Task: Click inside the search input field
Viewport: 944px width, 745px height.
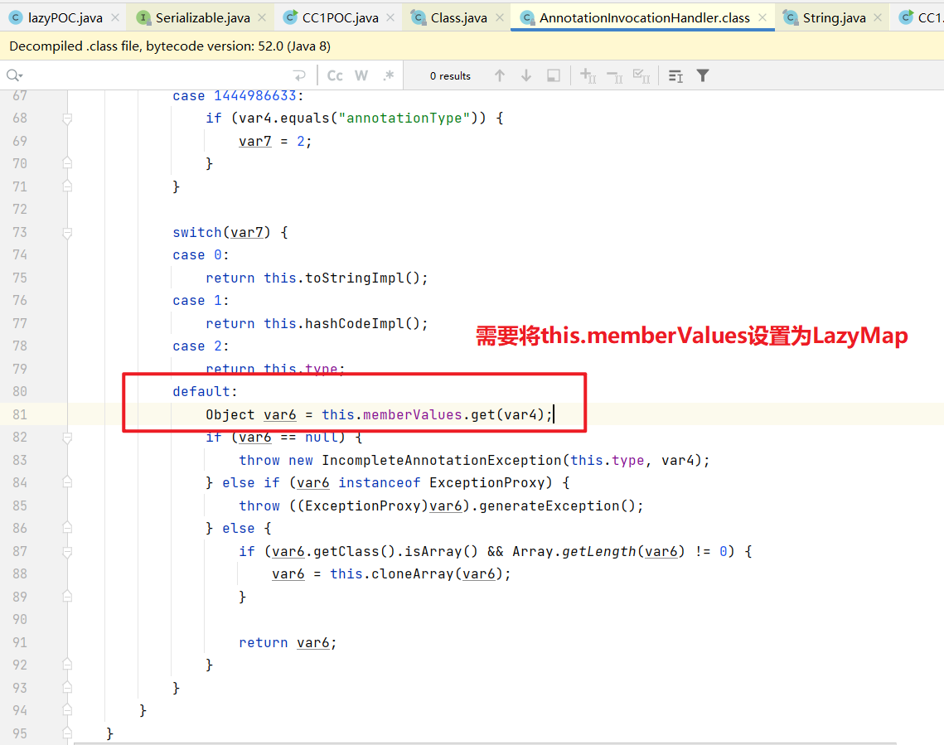Action: 149,75
